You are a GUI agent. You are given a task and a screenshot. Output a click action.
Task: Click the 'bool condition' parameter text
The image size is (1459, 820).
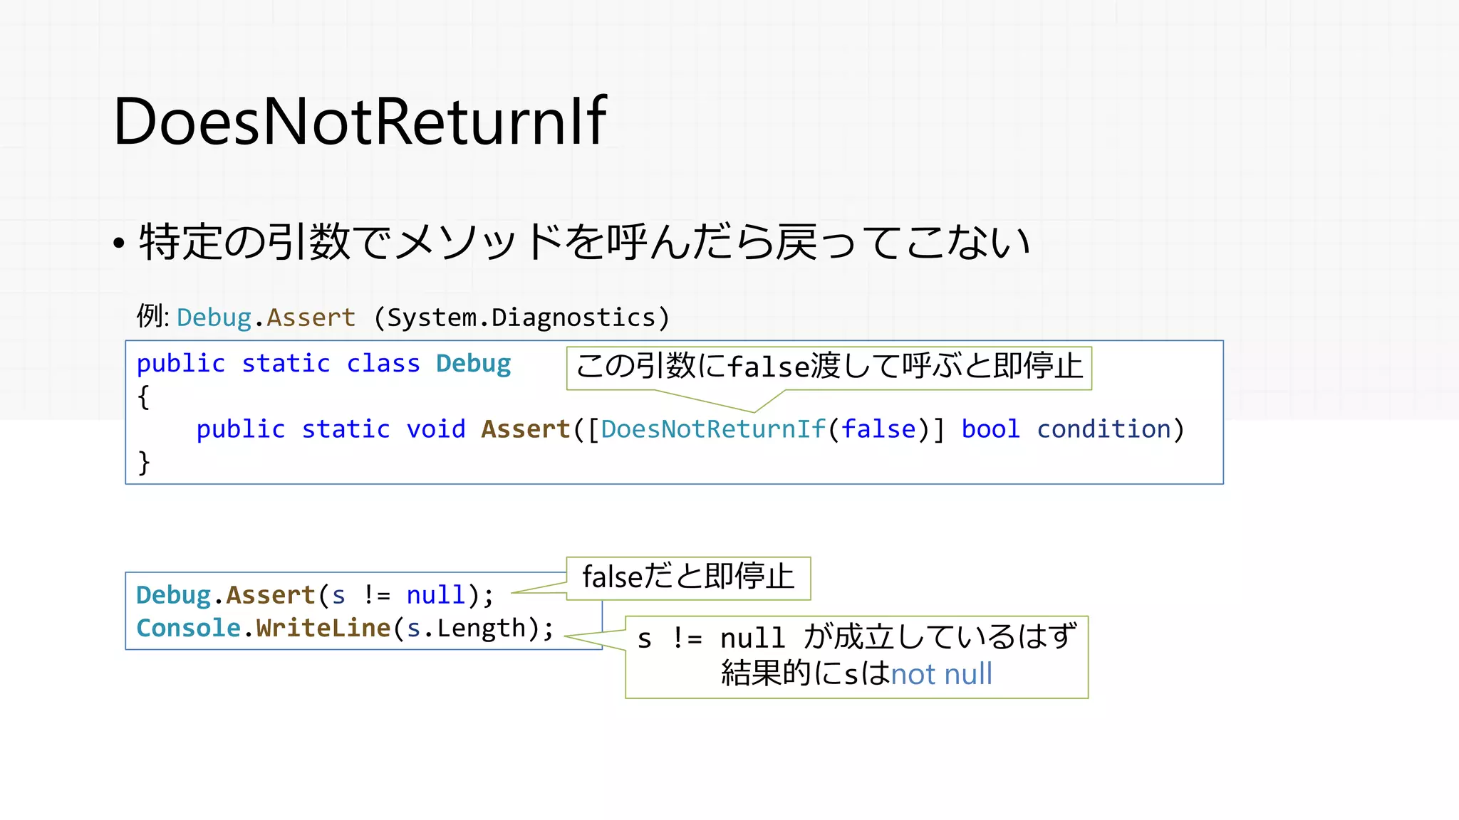click(1066, 429)
